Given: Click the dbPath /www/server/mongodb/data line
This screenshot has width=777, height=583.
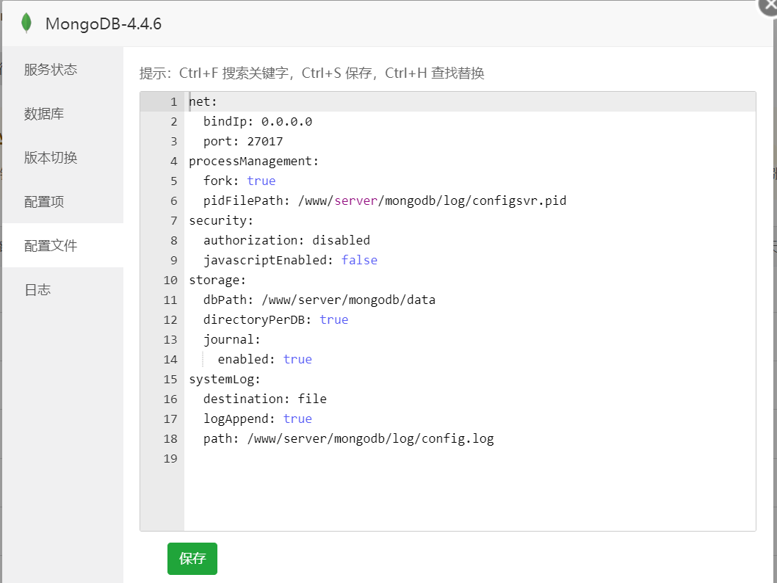Looking at the screenshot, I should coord(319,300).
